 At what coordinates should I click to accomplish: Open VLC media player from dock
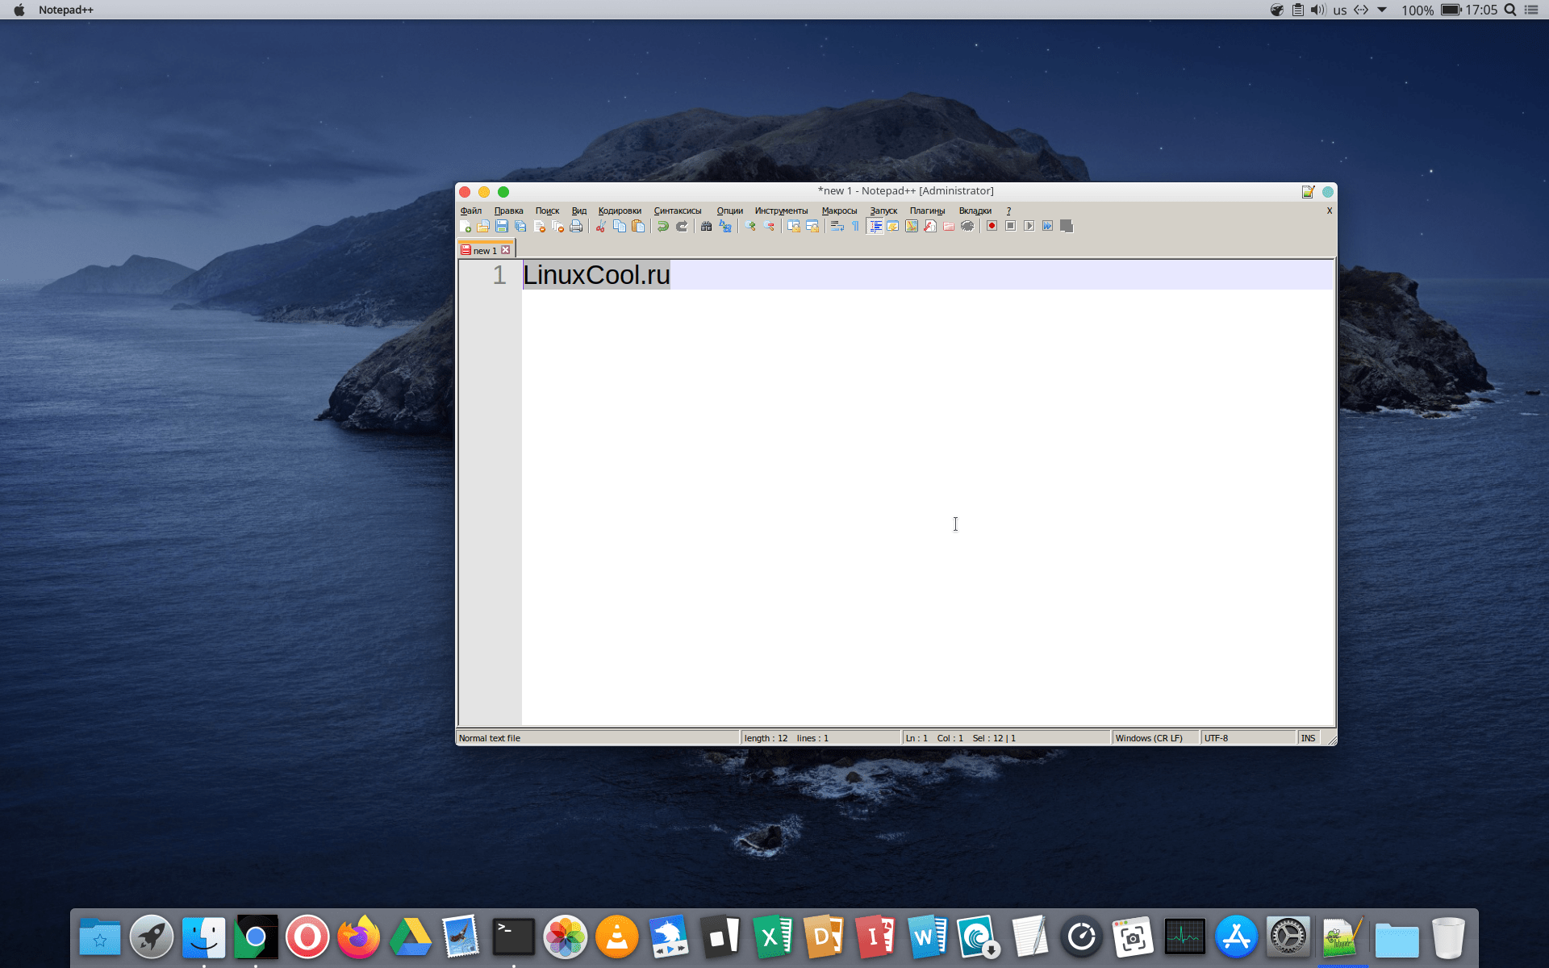[x=616, y=937]
